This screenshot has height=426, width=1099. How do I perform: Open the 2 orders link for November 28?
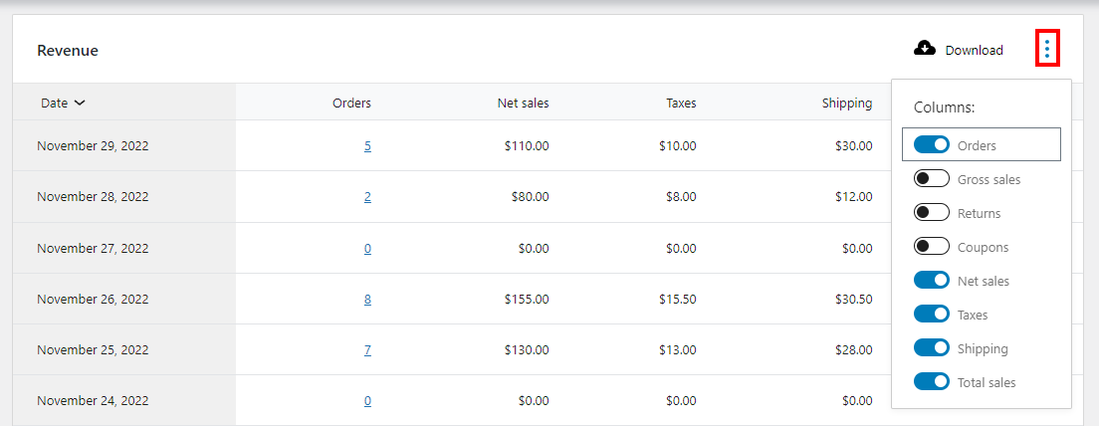[367, 197]
